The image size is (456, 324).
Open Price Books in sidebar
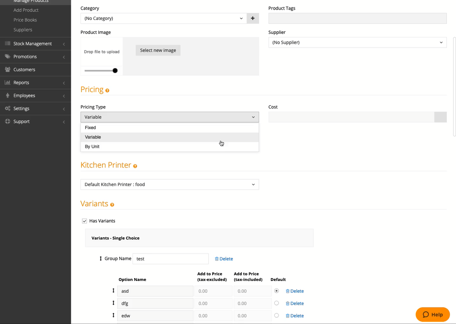point(25,20)
